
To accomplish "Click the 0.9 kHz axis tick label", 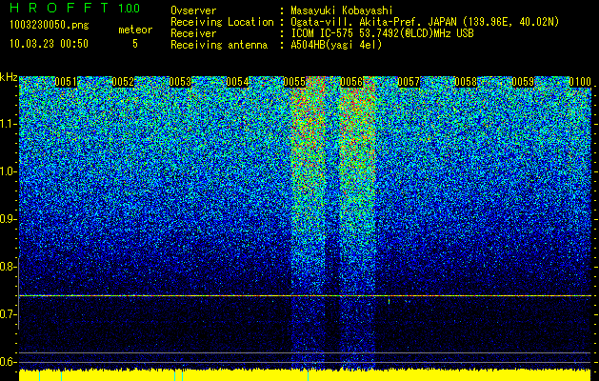I will coord(8,219).
